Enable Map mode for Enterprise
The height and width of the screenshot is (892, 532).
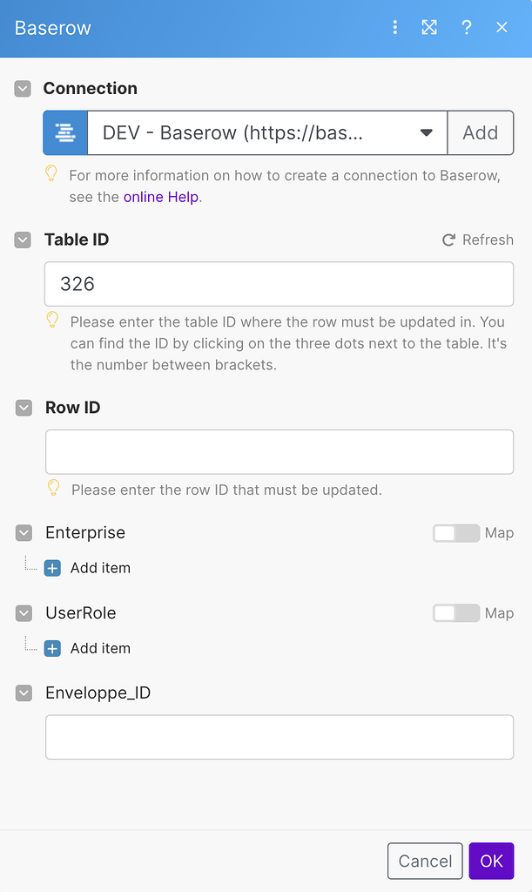click(455, 532)
